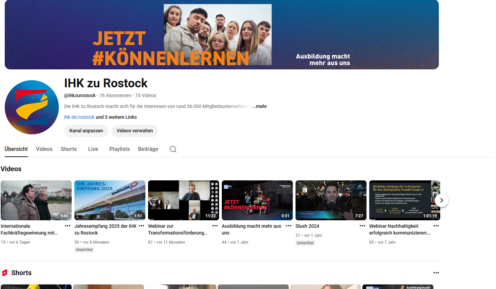Play the Slush 2024 video thumbnail
This screenshot has height=289, width=496.
point(331,200)
